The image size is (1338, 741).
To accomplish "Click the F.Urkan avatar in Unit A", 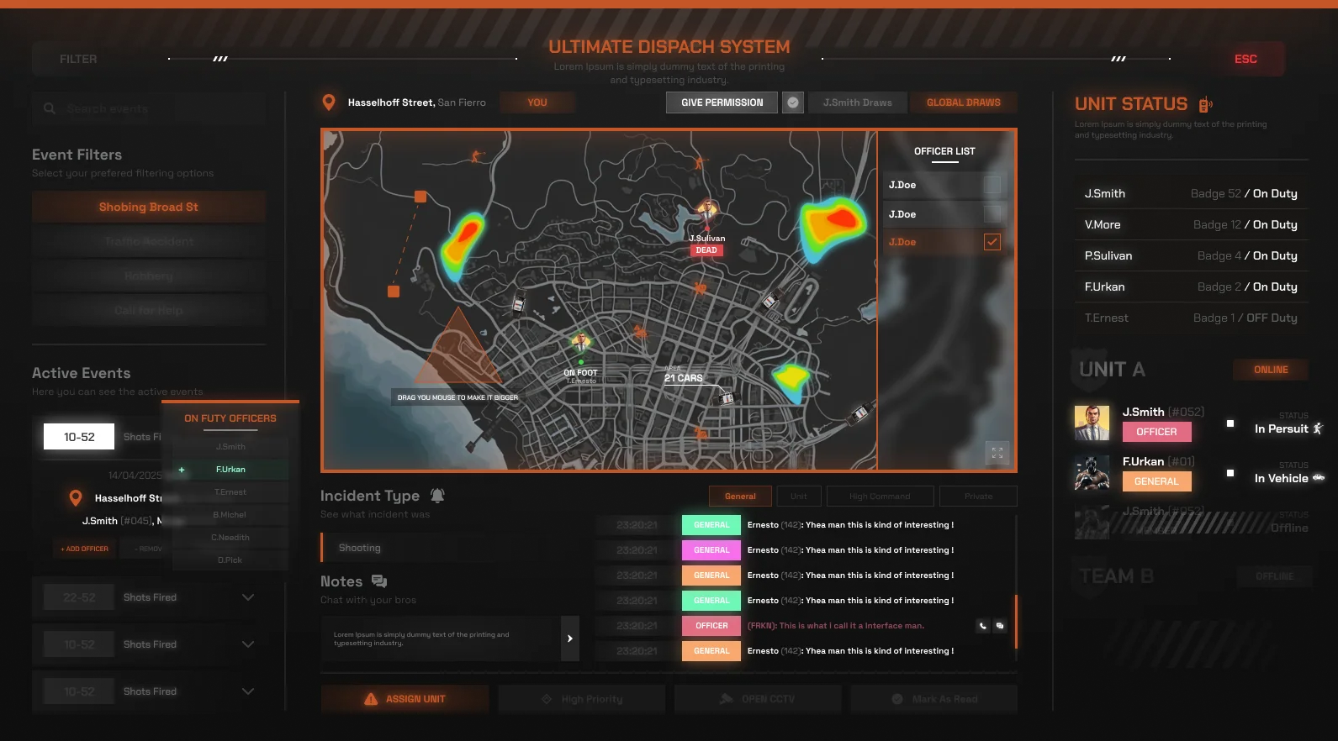I will [1092, 472].
